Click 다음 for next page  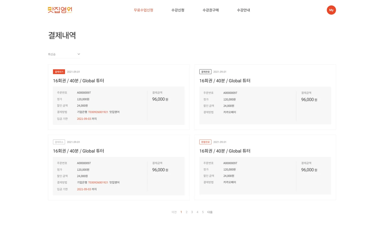(210, 212)
